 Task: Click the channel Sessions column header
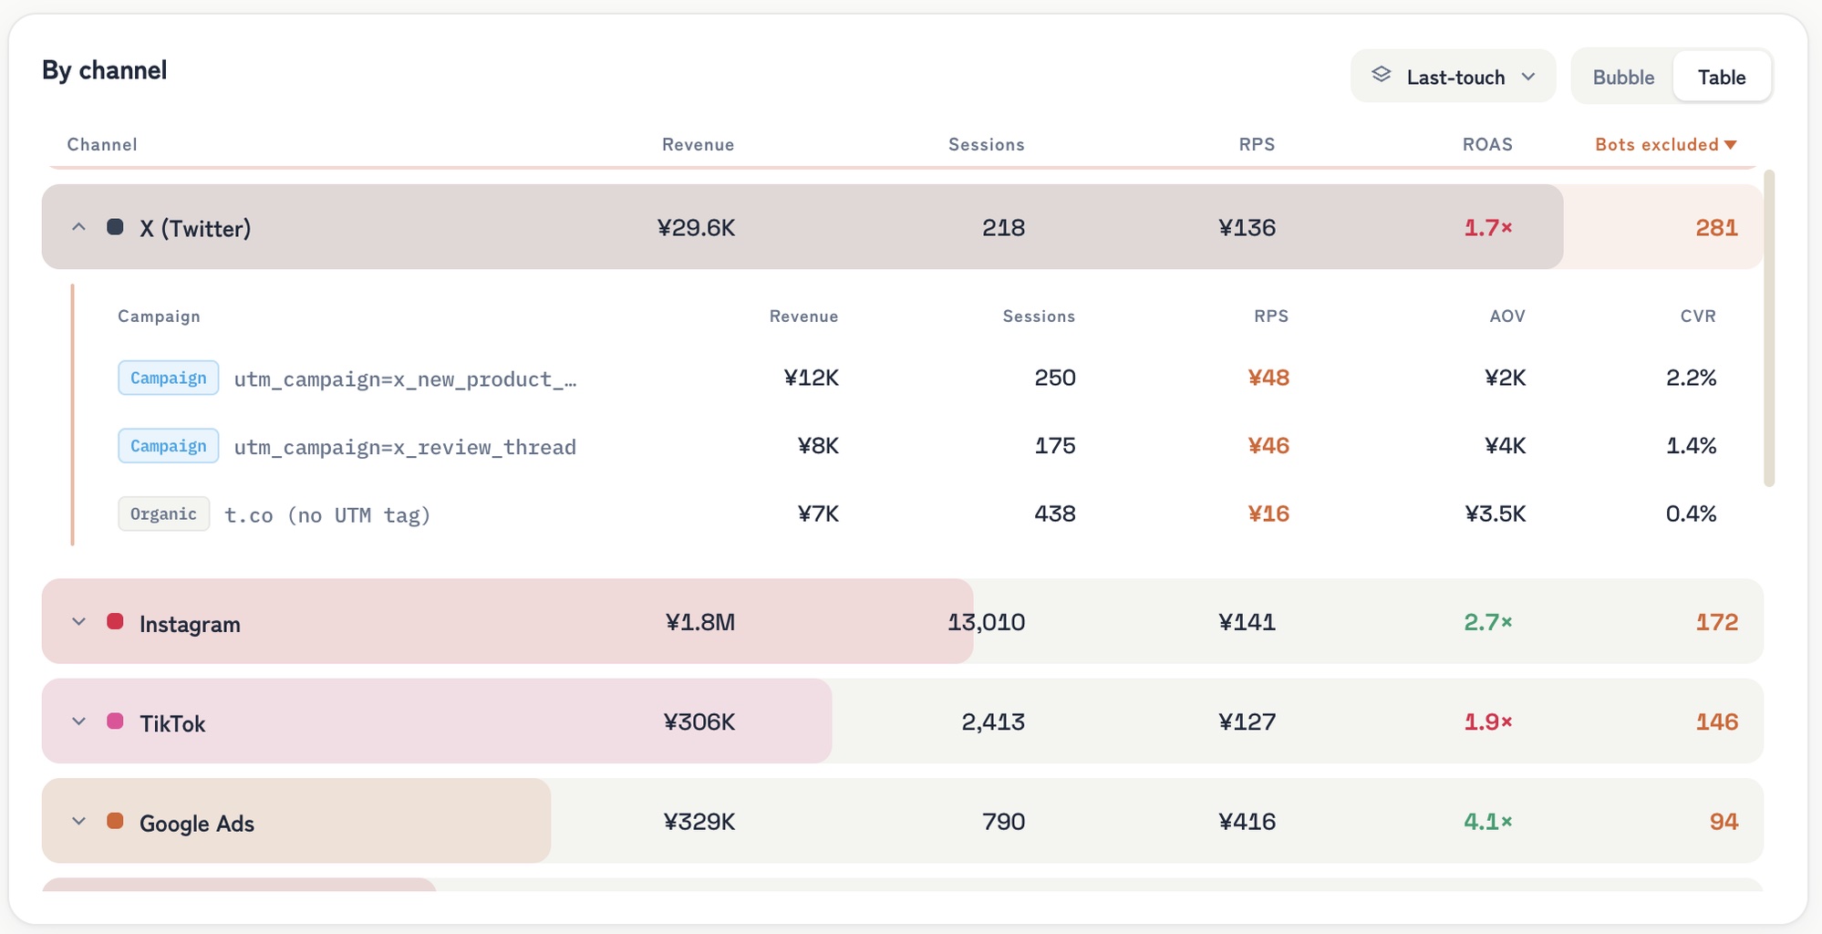click(986, 144)
